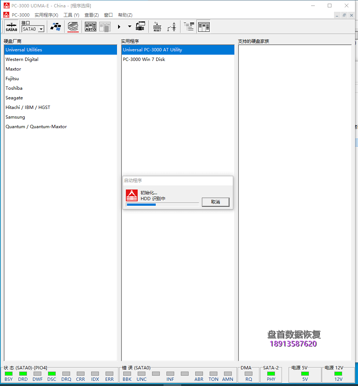The height and width of the screenshot is (386, 358).
Task: Click the PC-3000 app icon in menu bar
Action: (x=6, y=15)
